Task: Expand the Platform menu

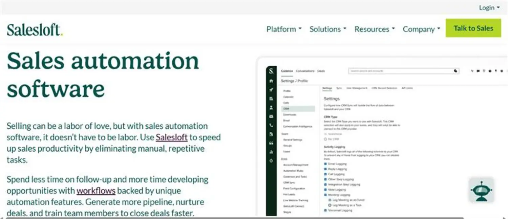Action: tap(284, 29)
